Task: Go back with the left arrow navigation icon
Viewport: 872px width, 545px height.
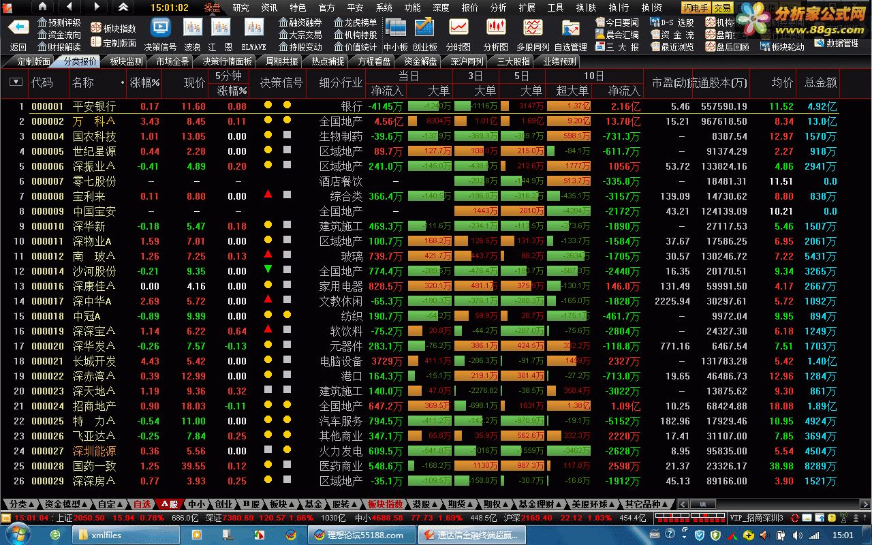Action: 69,7
